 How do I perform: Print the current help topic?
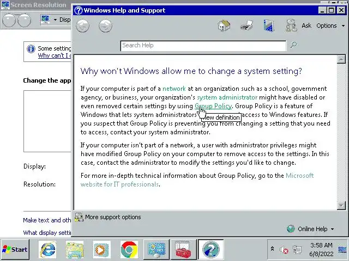click(246, 26)
